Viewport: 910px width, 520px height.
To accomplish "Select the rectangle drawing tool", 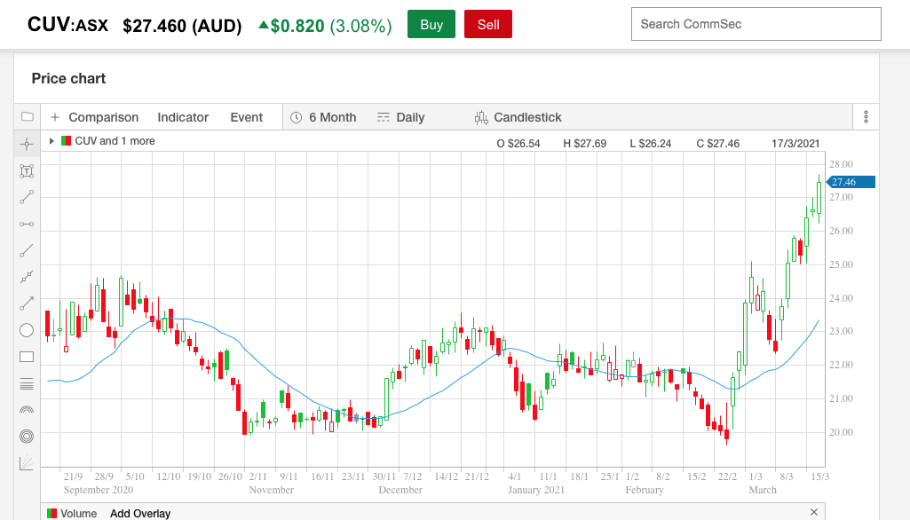I will click(27, 357).
